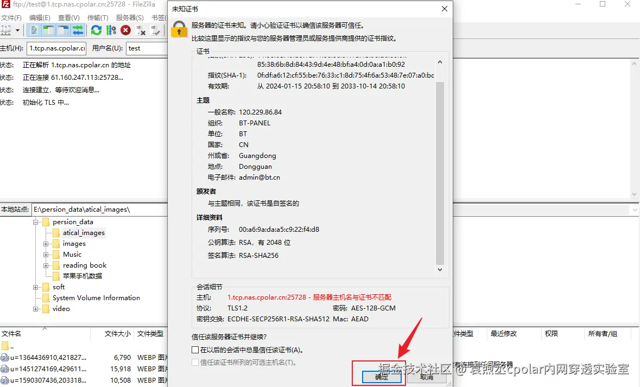Expand the reading book folder node

coord(46,265)
